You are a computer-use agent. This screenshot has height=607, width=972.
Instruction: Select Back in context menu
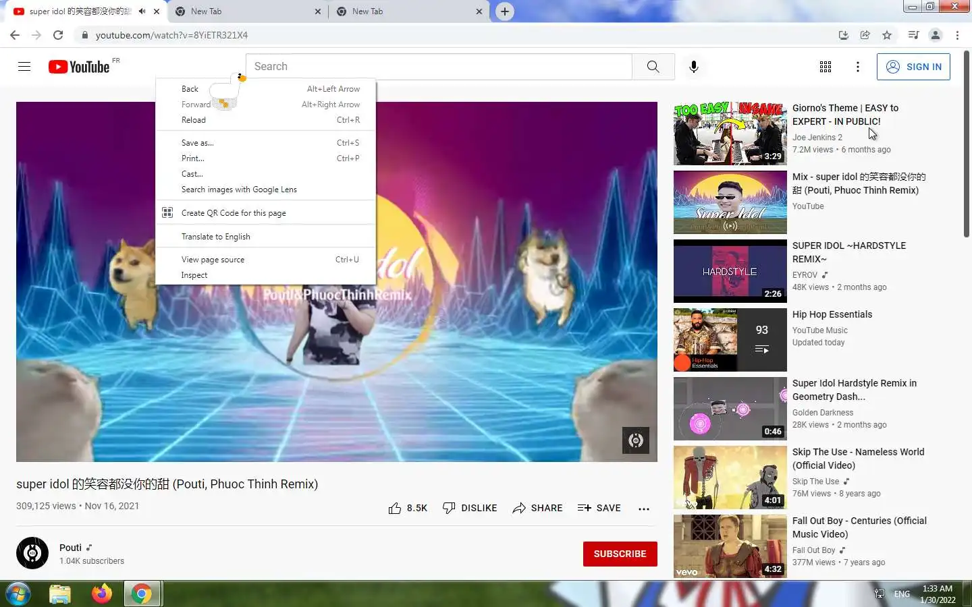[x=265, y=89]
